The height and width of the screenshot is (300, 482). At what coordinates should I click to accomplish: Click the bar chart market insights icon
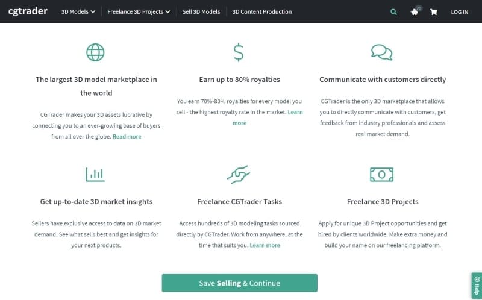pyautogui.click(x=95, y=174)
